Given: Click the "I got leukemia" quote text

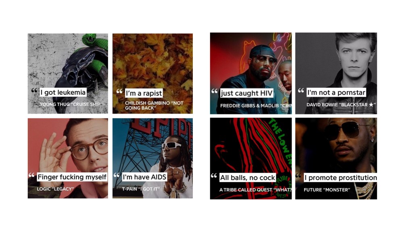Looking at the screenshot, I should (63, 92).
